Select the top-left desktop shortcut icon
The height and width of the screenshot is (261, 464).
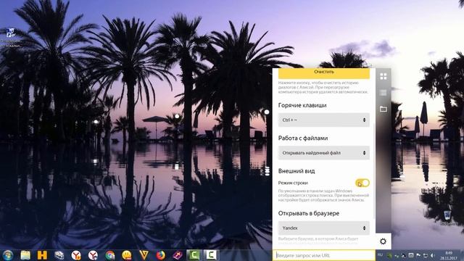pyautogui.click(x=10, y=37)
